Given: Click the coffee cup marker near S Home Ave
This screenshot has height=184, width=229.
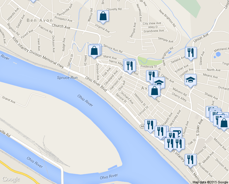Looking at the screenshot, I should 177,132.
